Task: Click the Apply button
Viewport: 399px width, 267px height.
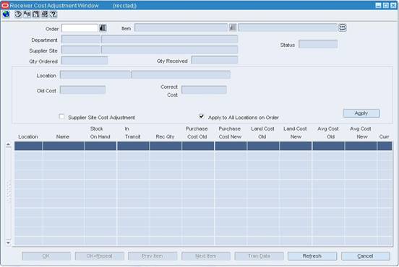Action: coord(361,113)
